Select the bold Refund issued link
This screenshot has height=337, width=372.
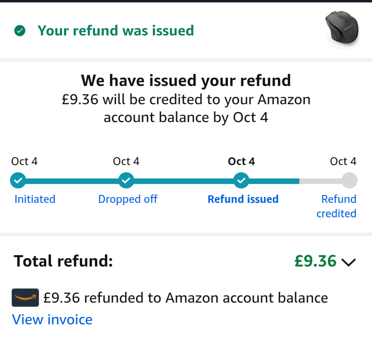click(243, 199)
